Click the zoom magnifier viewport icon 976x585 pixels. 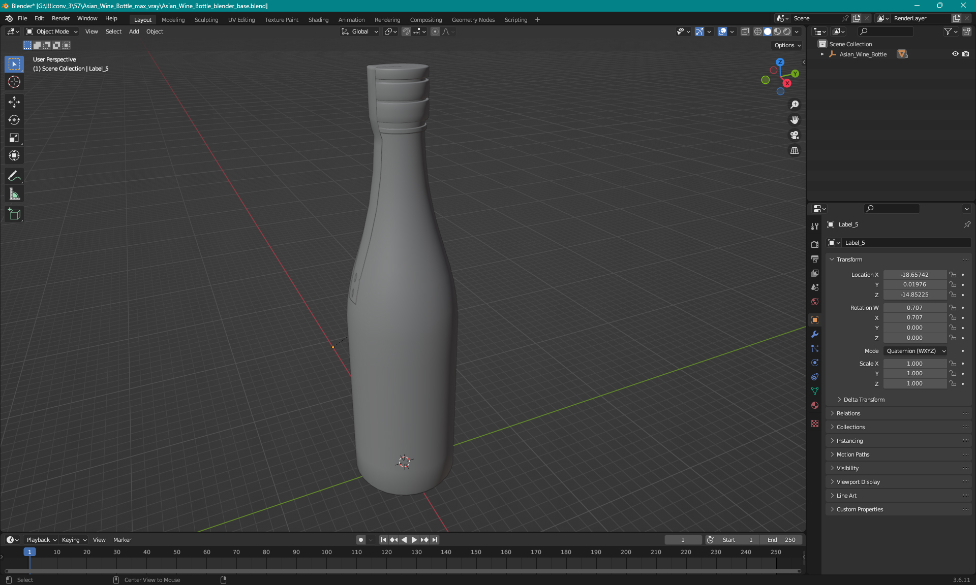795,105
